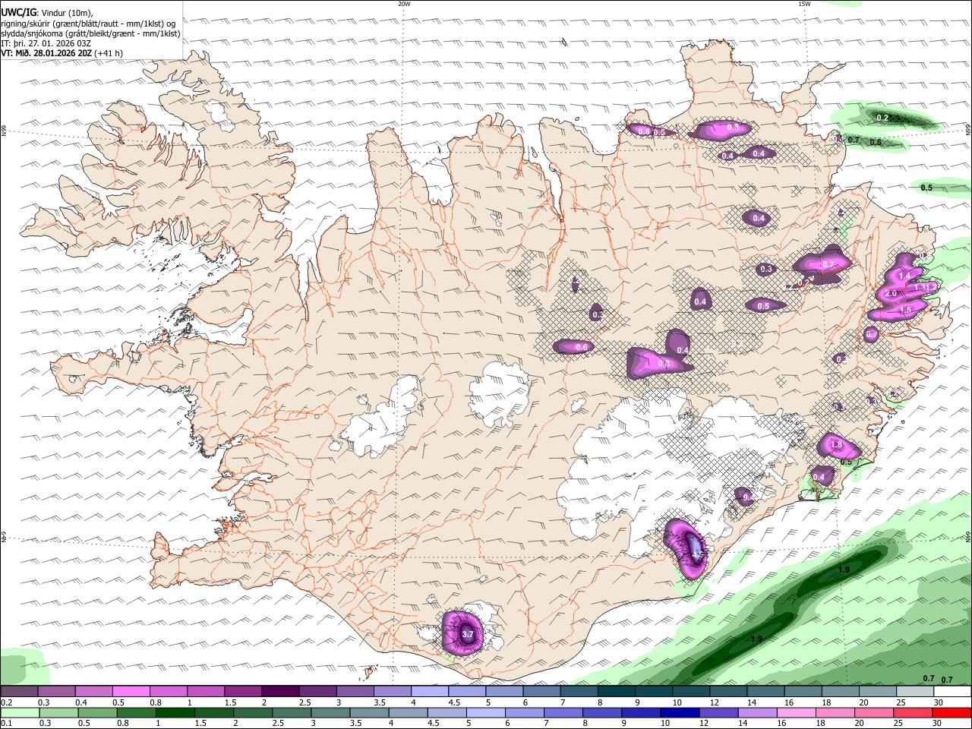
Task: Click the '15W' longitude label
Action: (x=804, y=3)
